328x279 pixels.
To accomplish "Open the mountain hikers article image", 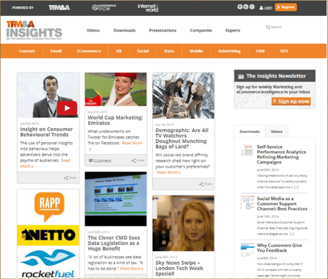I will [x=184, y=95].
